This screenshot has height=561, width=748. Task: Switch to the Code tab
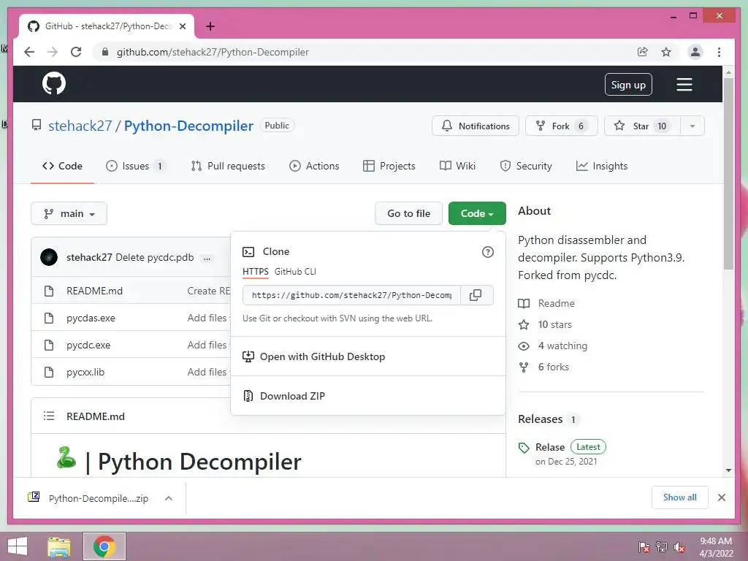[63, 166]
